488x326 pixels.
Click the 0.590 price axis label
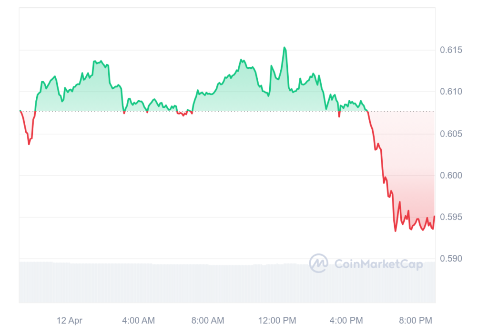click(451, 258)
